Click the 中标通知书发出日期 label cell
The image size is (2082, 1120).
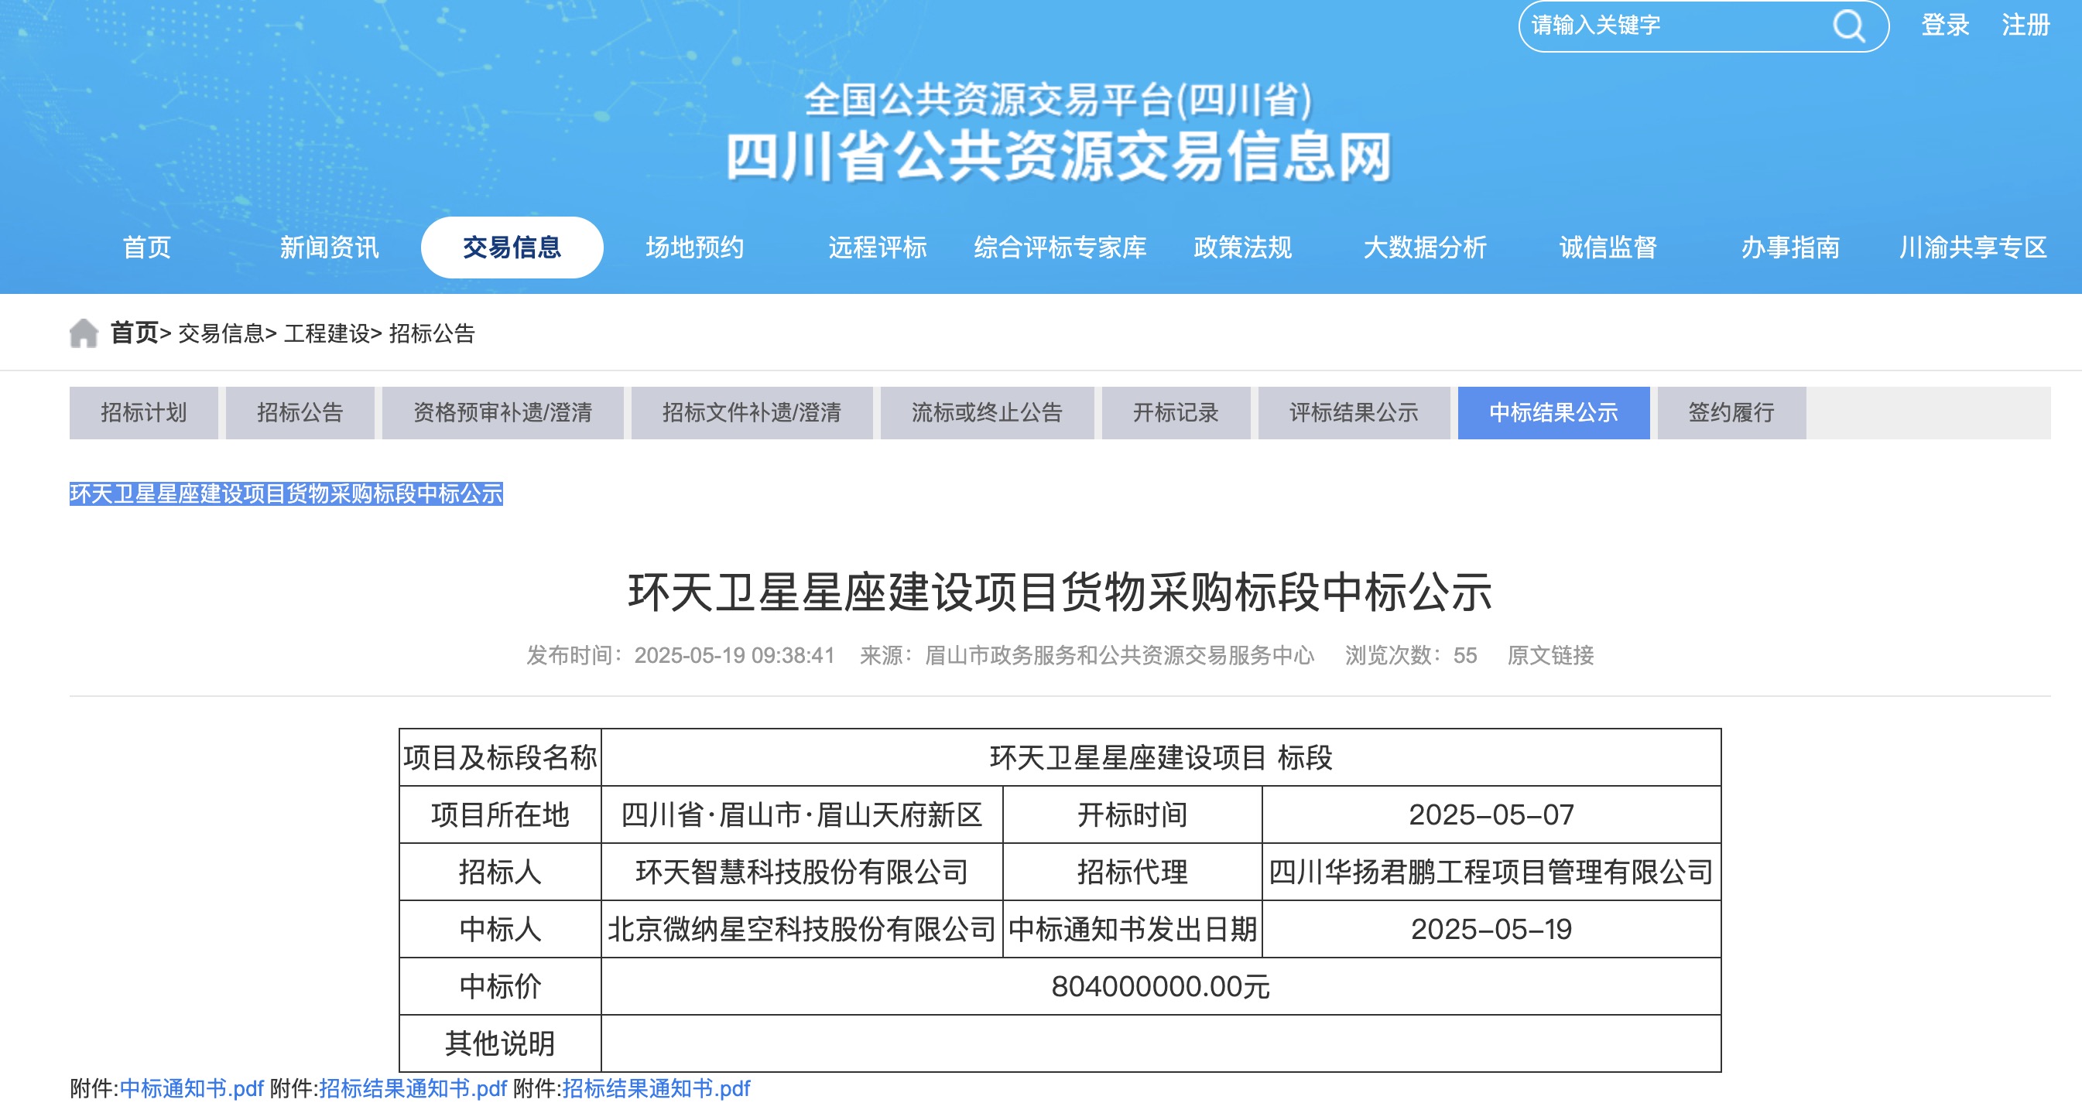(1132, 930)
